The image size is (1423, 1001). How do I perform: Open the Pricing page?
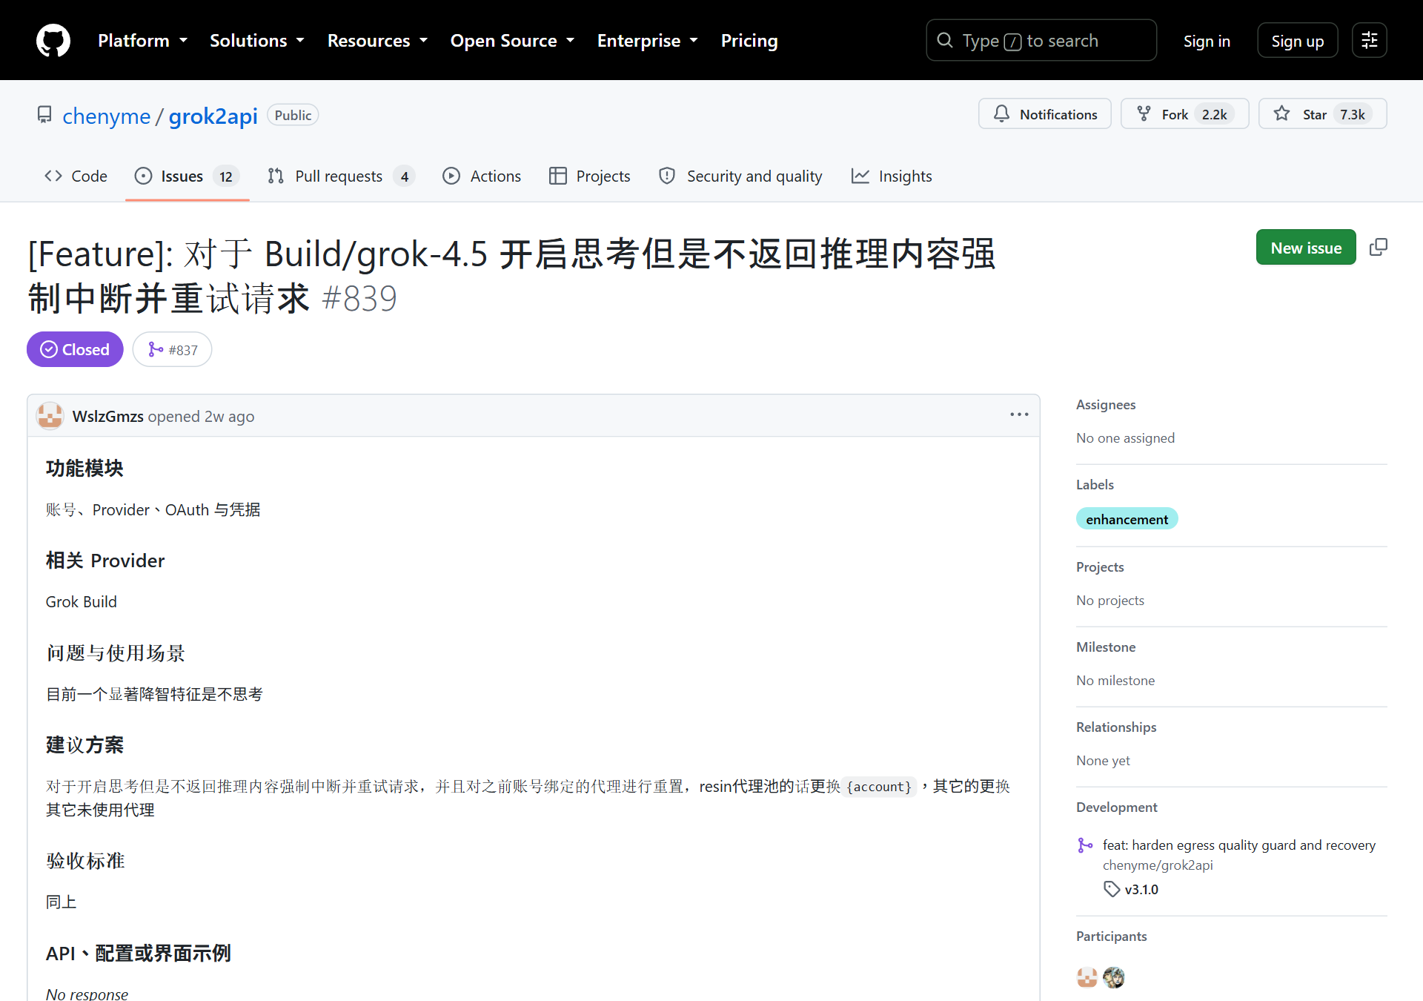pos(749,41)
